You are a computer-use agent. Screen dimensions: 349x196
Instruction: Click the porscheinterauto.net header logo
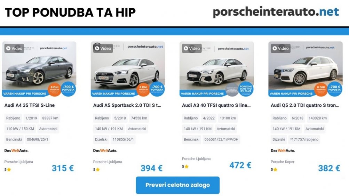[x=276, y=12]
